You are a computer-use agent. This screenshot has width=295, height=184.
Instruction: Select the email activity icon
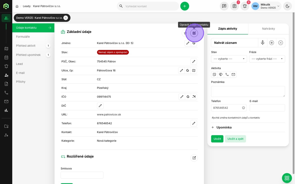tap(233, 75)
